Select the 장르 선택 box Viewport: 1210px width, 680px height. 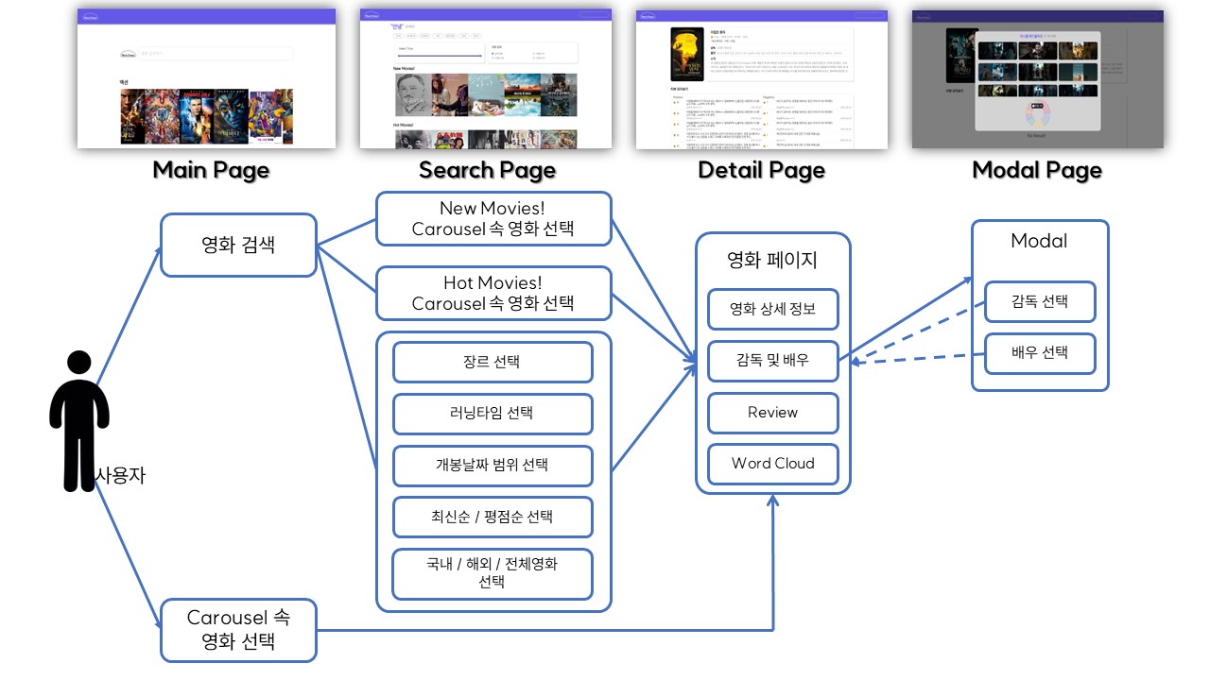click(493, 362)
